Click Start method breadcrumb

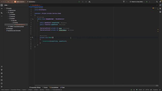click(63, 87)
